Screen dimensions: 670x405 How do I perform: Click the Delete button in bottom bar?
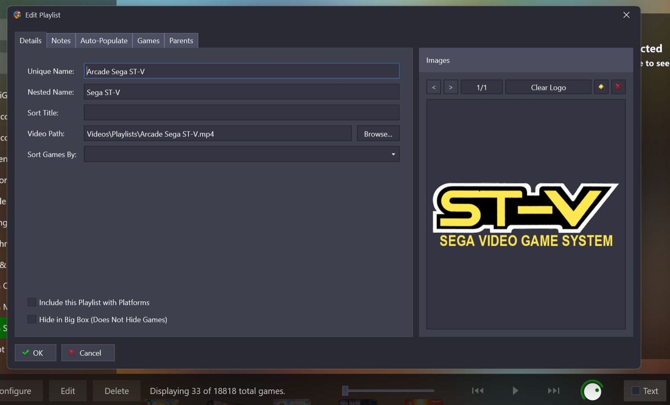click(117, 391)
